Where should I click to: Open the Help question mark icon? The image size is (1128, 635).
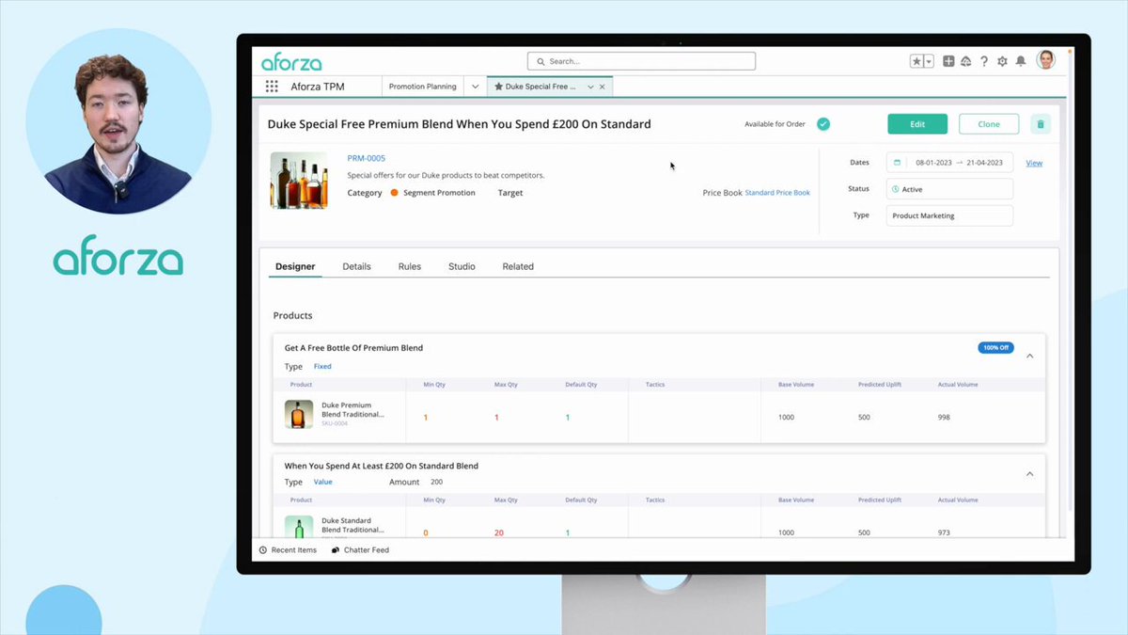984,61
